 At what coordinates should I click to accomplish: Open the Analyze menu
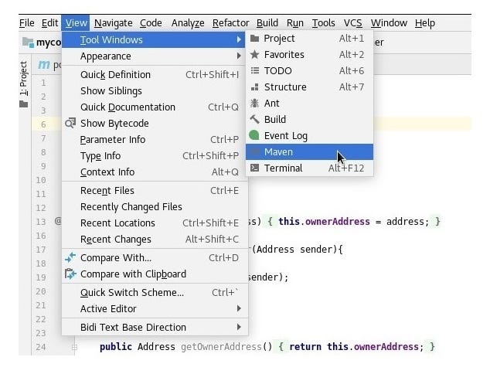(x=188, y=23)
